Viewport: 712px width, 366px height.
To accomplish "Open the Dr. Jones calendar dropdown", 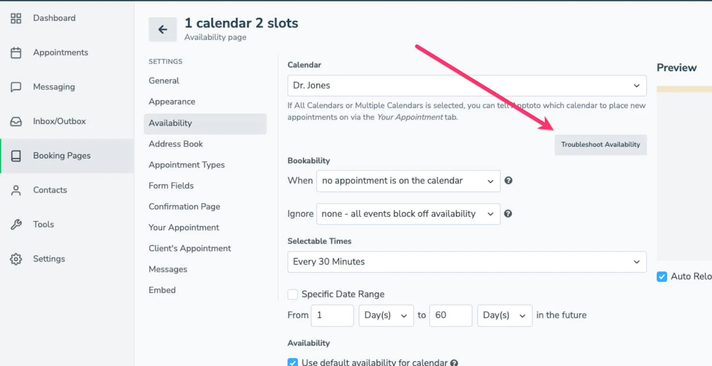I will coord(467,85).
